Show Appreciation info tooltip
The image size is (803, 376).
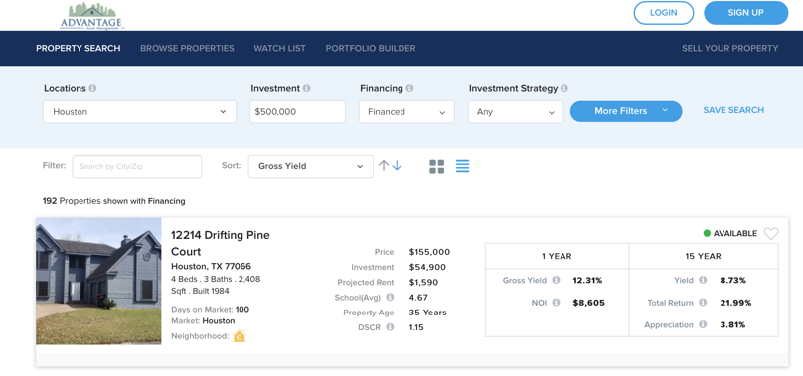(x=703, y=324)
